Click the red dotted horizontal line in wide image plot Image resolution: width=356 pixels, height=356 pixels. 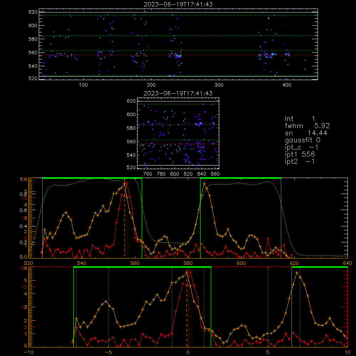pyautogui.click(x=178, y=55)
